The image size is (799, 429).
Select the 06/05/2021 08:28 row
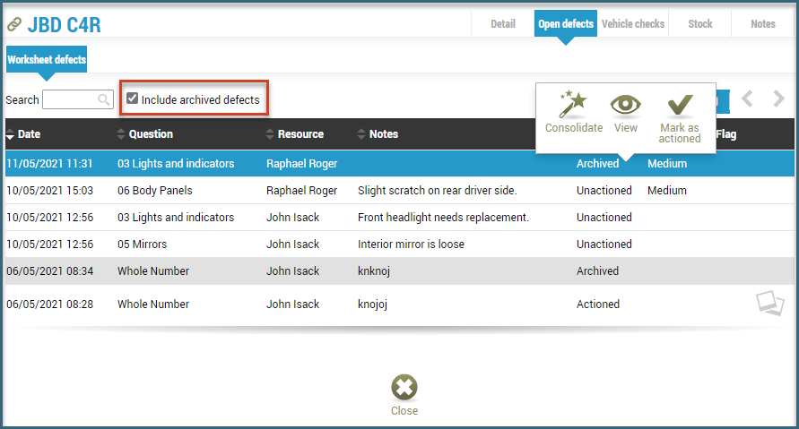[400, 304]
